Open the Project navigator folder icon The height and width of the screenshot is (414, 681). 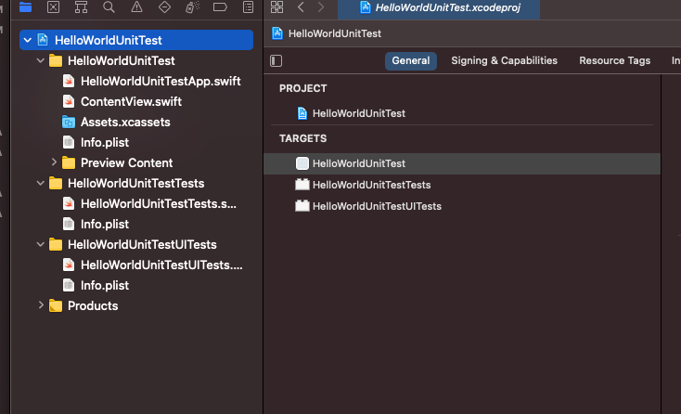pyautogui.click(x=25, y=7)
